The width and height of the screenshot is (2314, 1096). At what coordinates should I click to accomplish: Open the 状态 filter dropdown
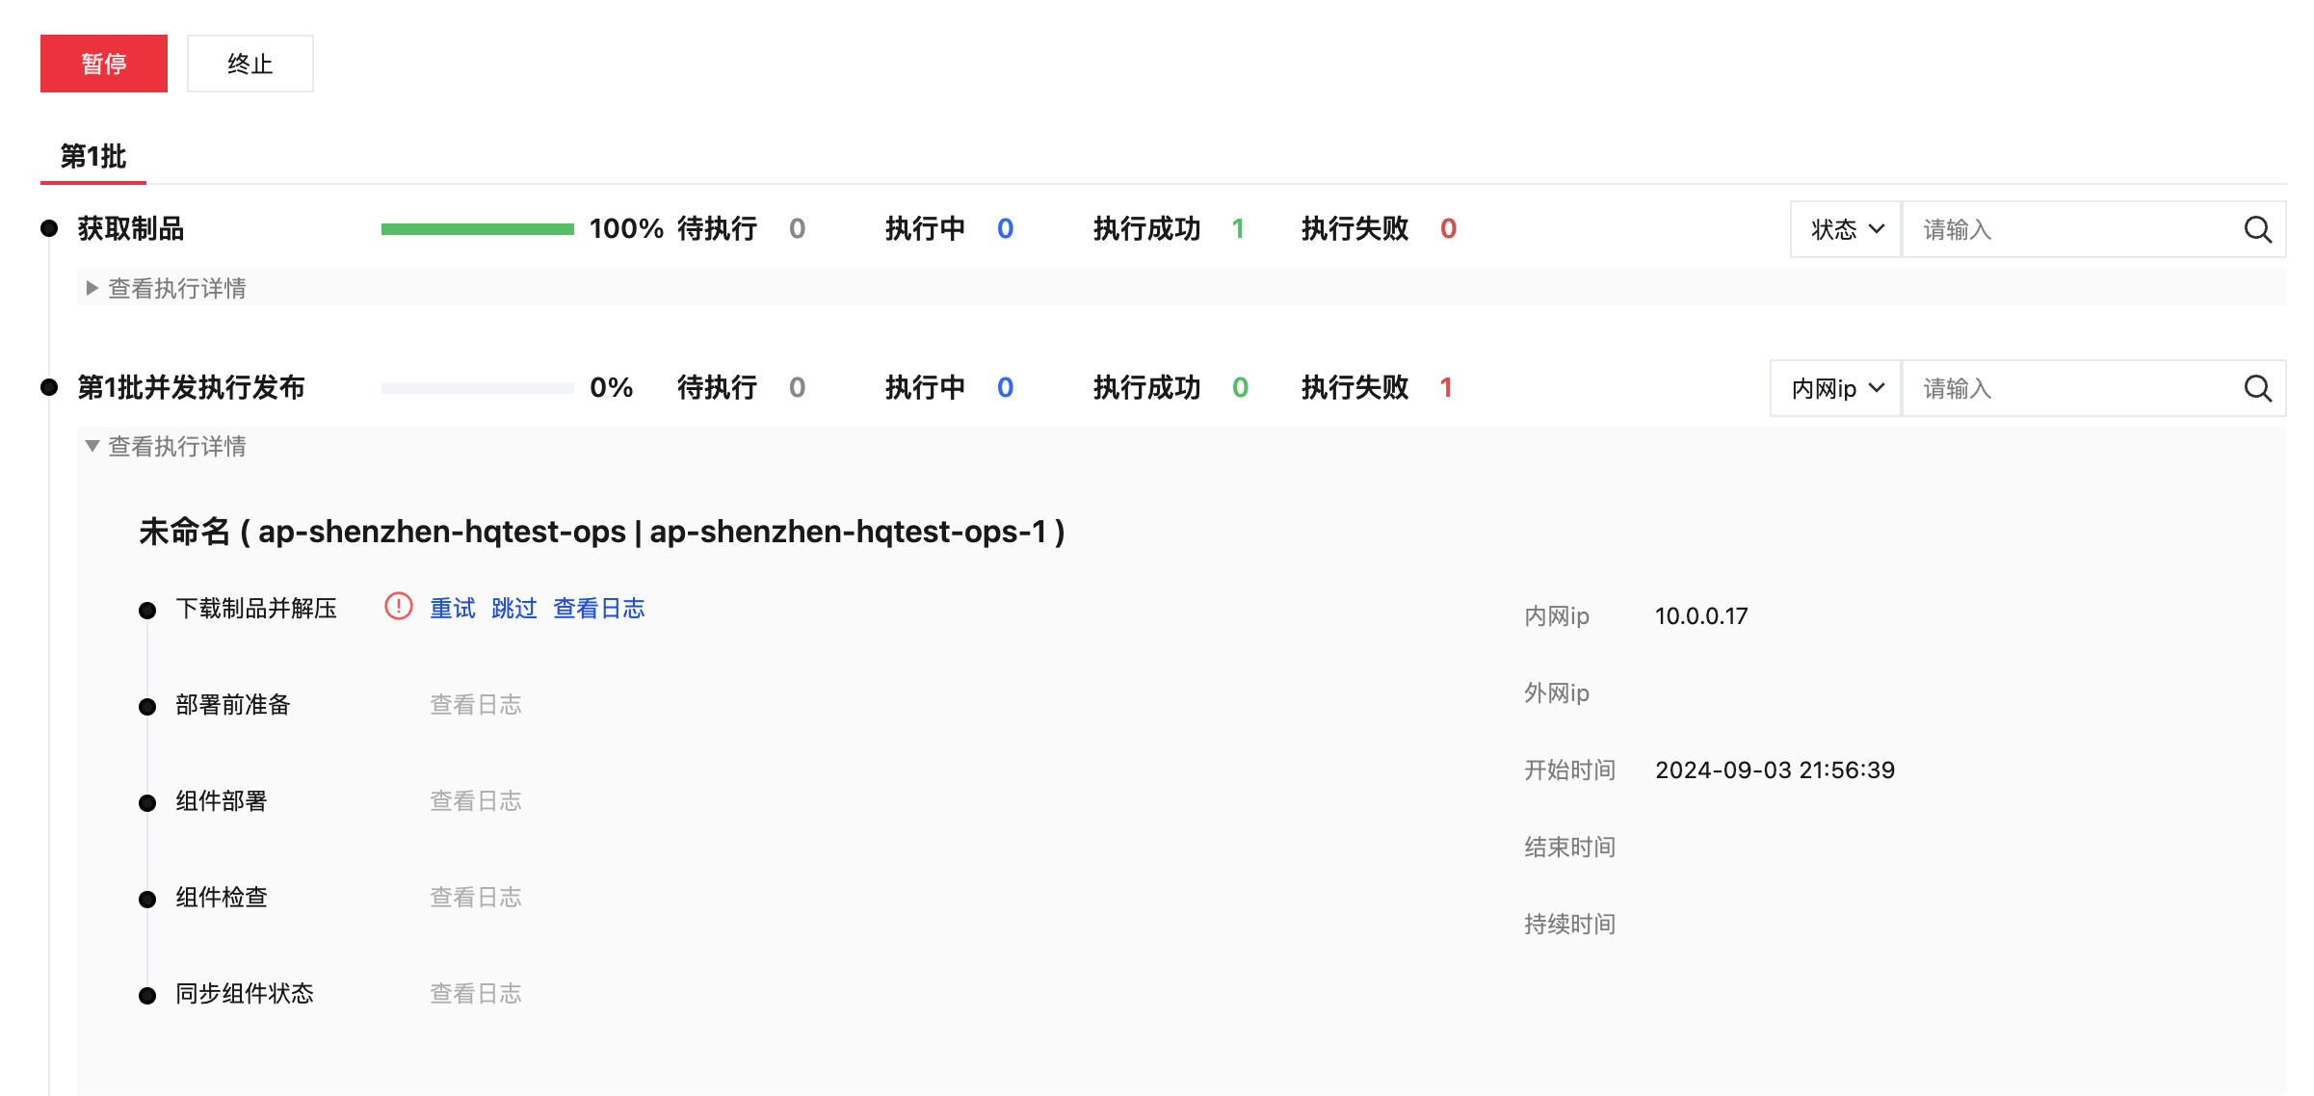pos(1846,229)
